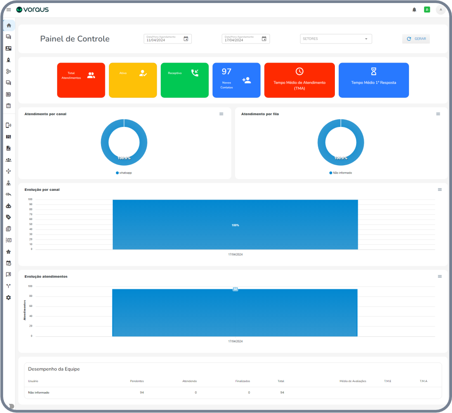Open the settings gear in the sidebar
Screen dimensions: 452x413
click(x=9, y=298)
